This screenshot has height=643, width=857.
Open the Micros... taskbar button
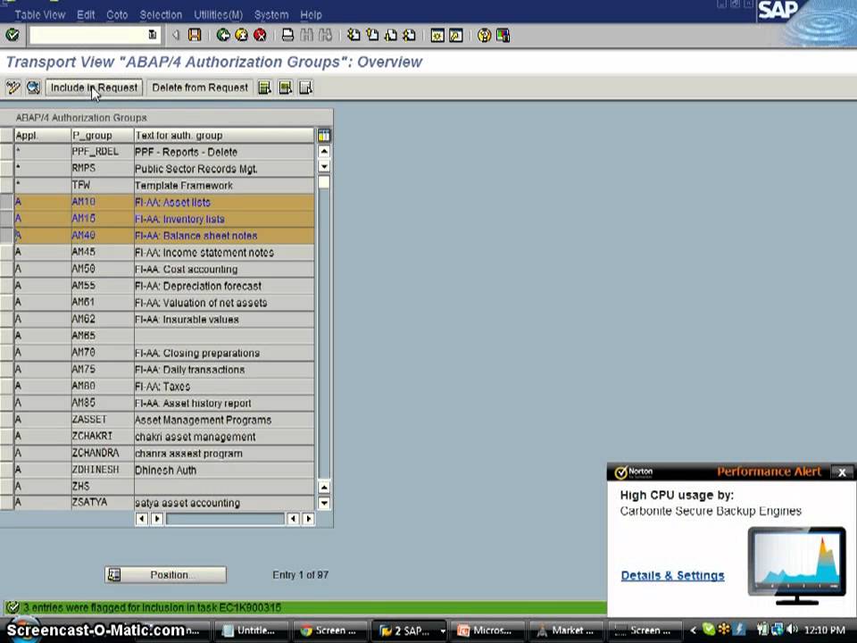(487, 630)
